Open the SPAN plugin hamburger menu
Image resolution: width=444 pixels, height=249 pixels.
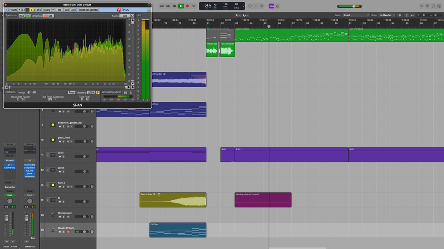148,10
